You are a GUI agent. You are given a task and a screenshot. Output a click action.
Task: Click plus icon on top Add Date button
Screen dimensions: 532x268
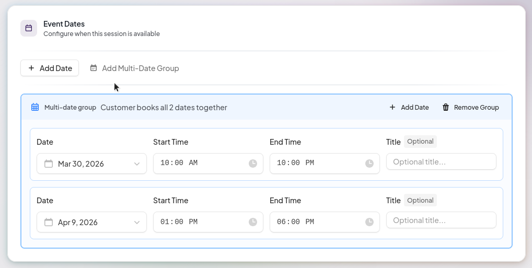(31, 68)
